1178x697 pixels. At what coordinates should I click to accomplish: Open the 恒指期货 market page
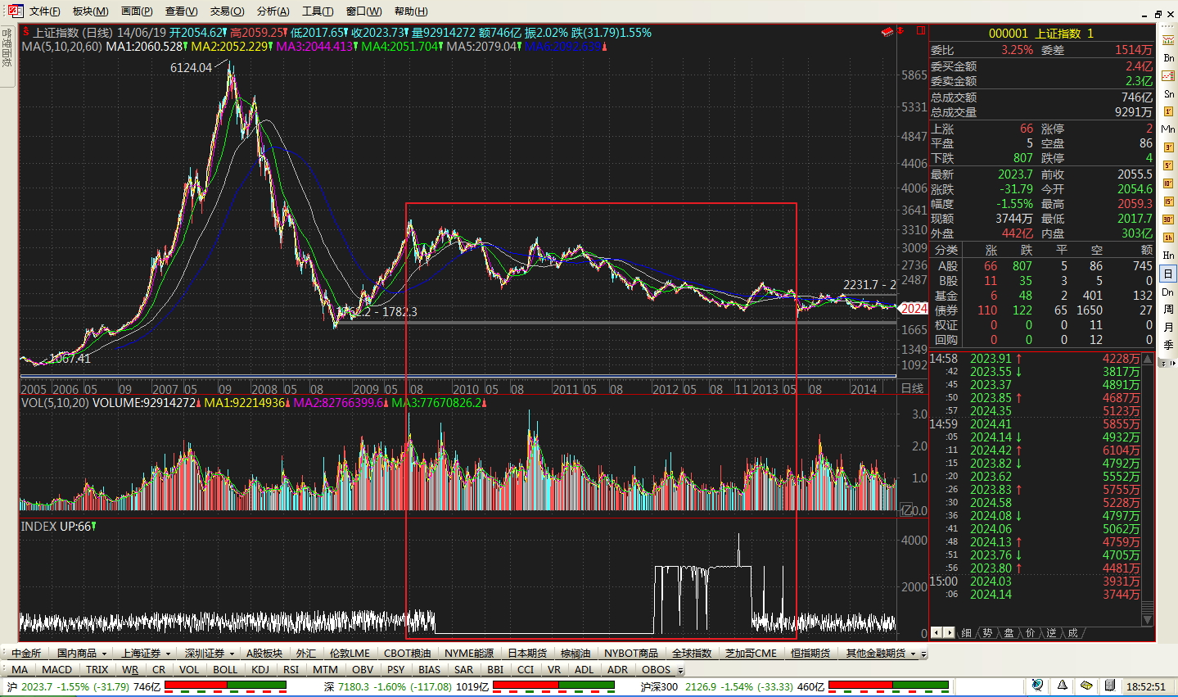[810, 653]
